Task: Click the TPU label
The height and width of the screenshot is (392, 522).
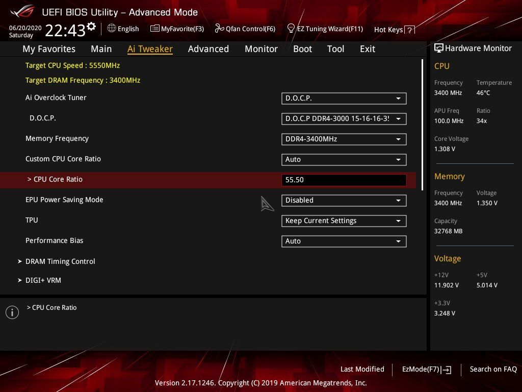Action: click(x=32, y=220)
